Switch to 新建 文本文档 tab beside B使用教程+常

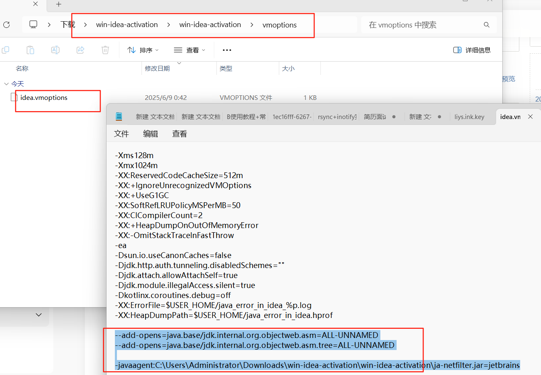click(201, 117)
